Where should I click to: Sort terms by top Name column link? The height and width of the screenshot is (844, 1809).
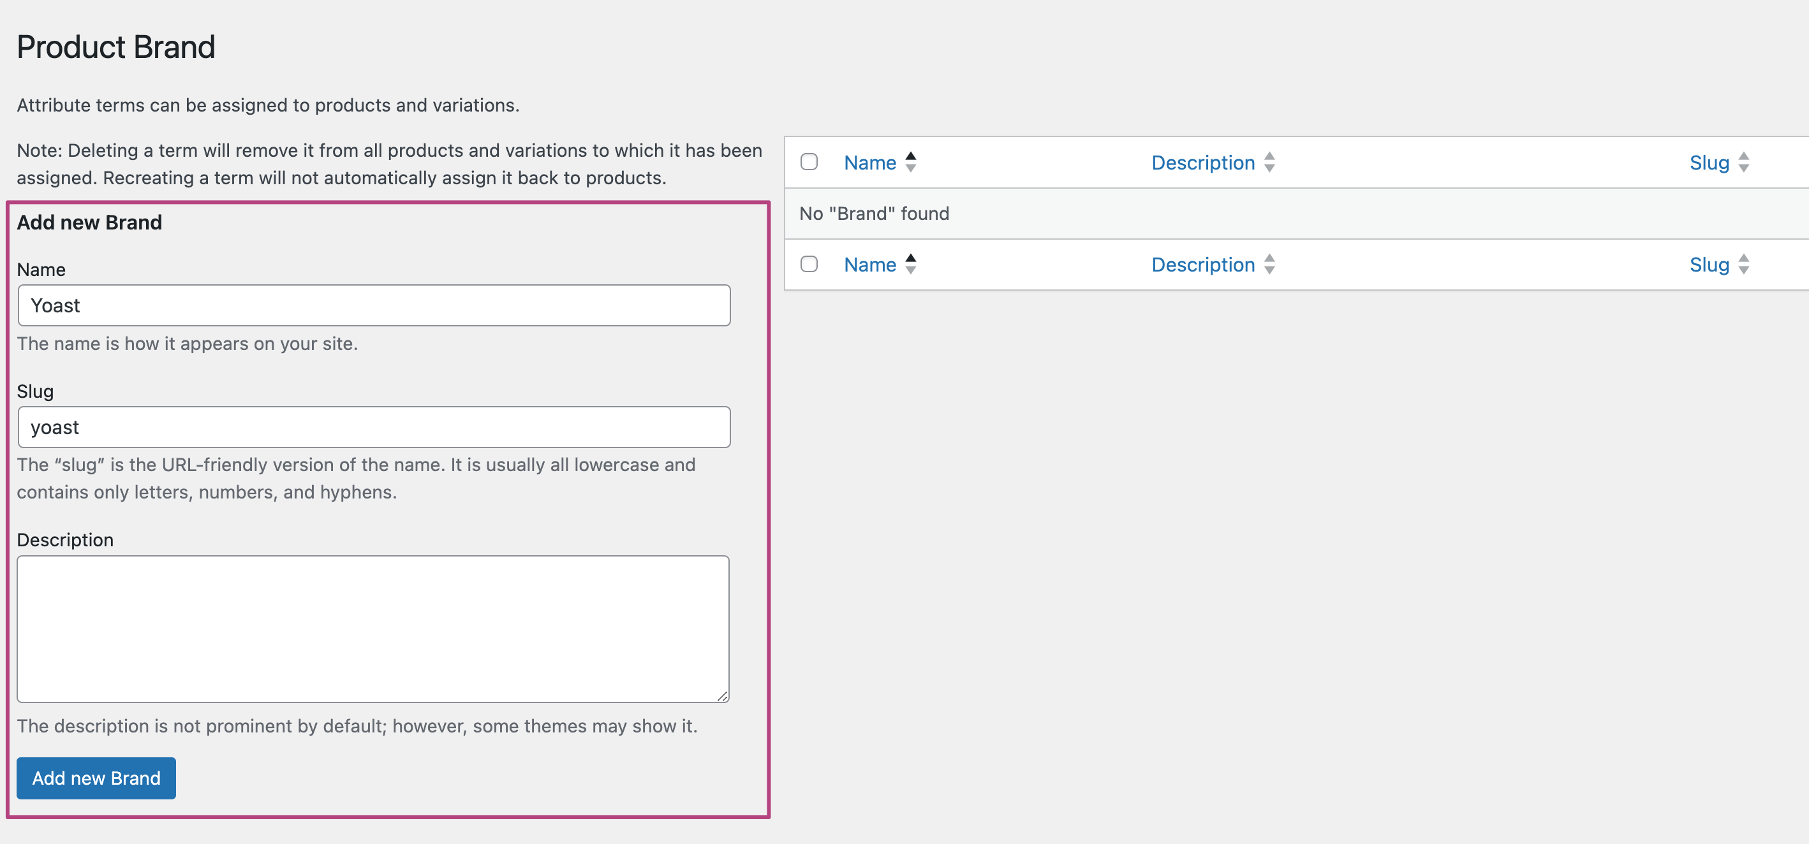(x=869, y=163)
